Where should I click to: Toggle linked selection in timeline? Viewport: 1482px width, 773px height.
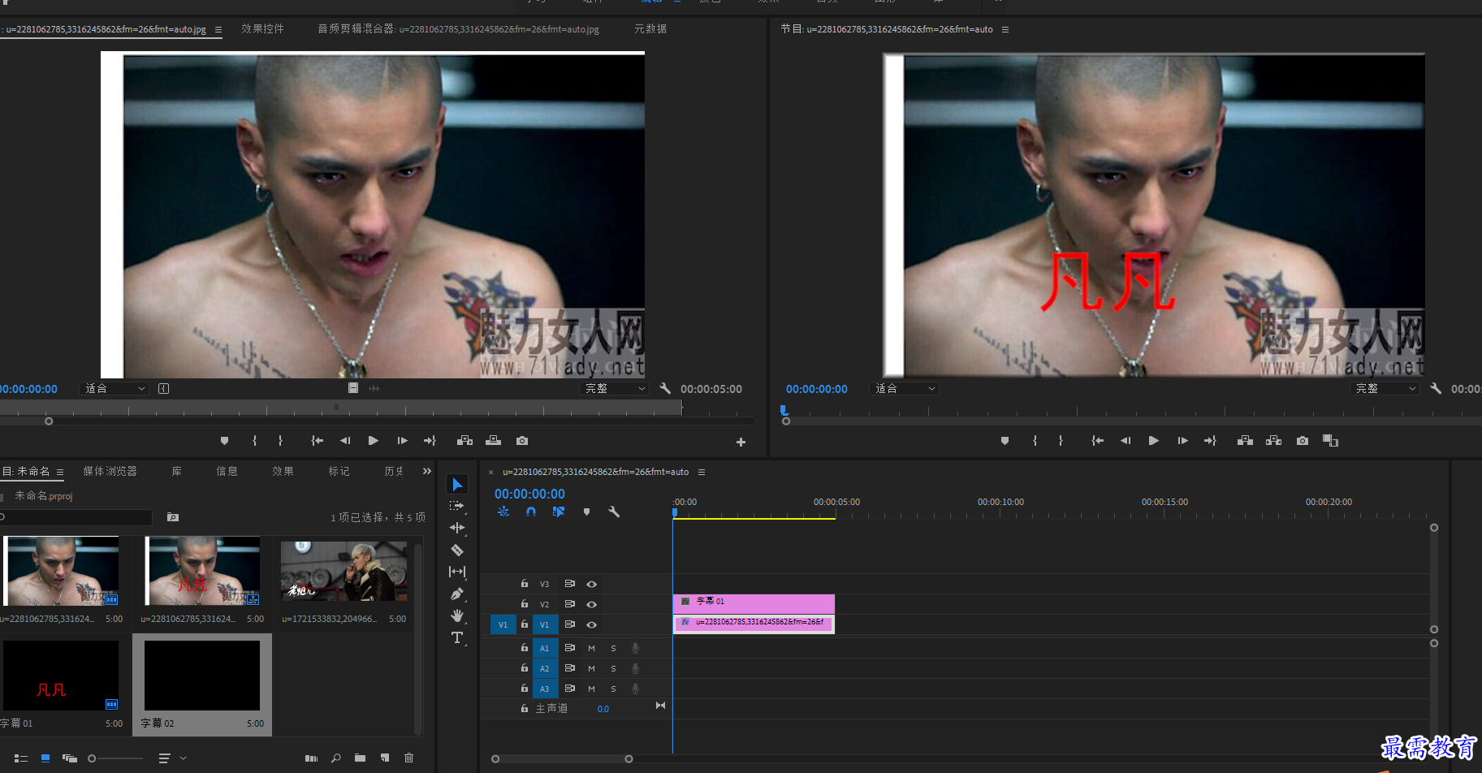(x=559, y=512)
